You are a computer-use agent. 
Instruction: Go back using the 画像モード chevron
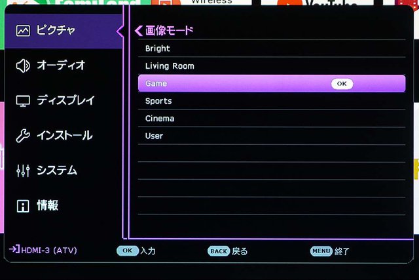click(x=139, y=31)
